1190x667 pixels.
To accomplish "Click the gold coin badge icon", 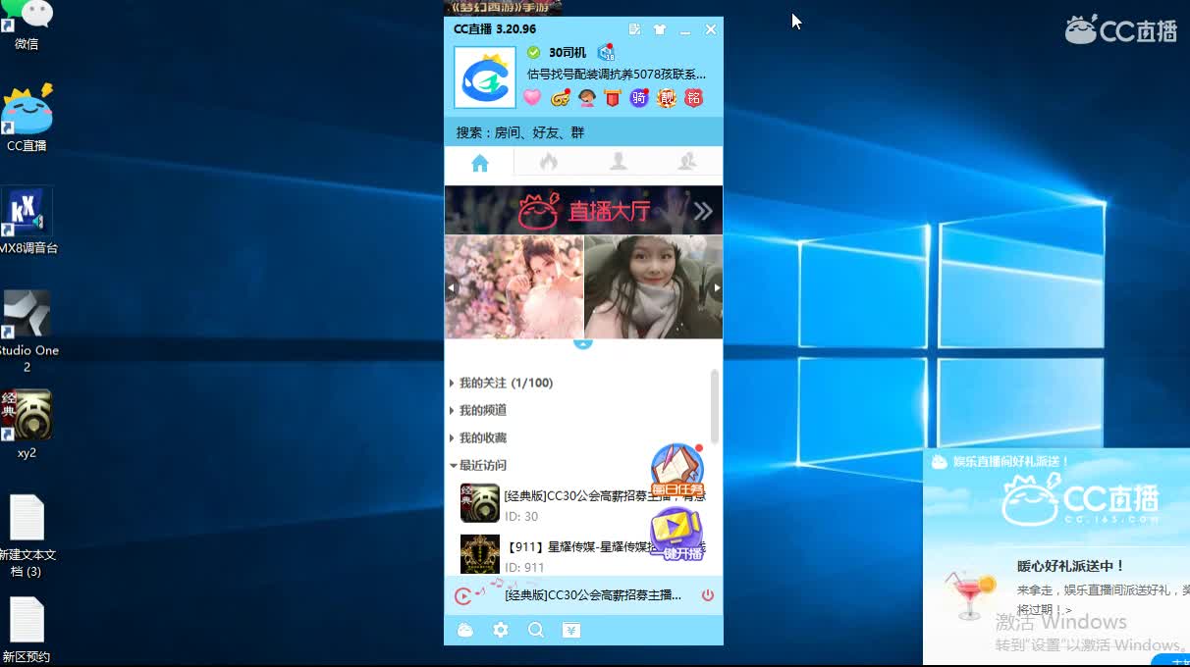I will click(x=560, y=98).
